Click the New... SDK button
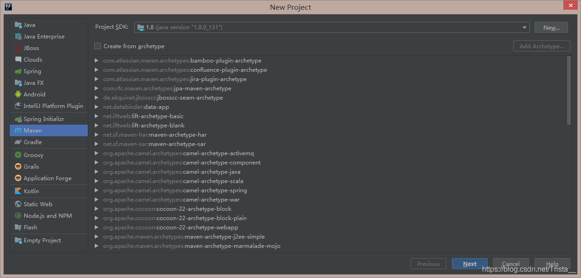This screenshot has width=581, height=278. tap(551, 27)
